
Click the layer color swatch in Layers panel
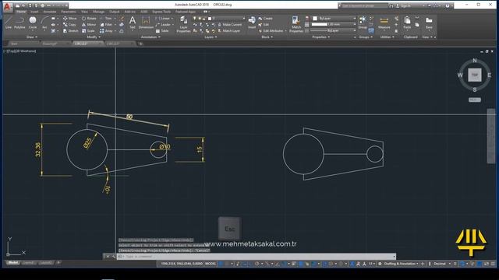[209, 19]
